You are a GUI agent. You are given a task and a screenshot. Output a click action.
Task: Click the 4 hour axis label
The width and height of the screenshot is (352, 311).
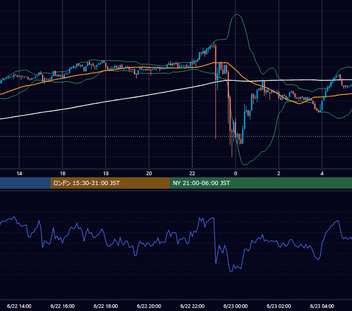tap(322, 174)
